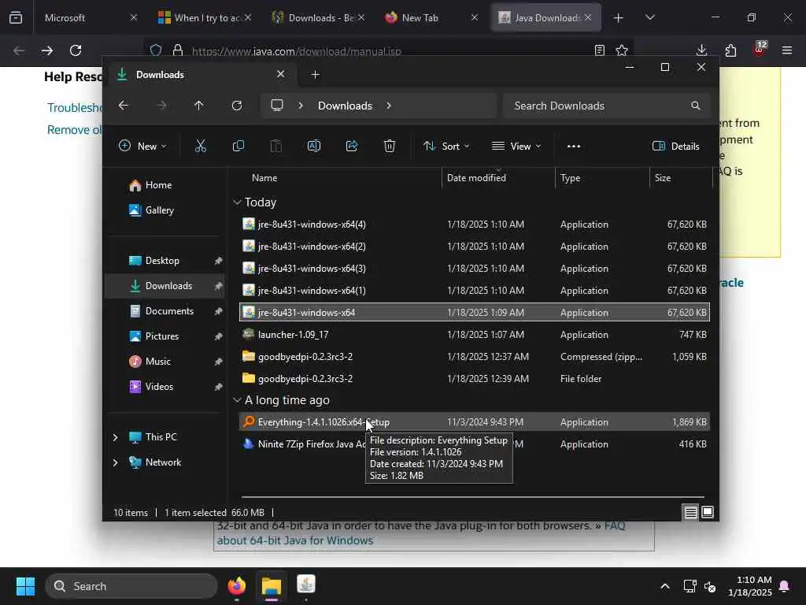Go up one folder level
This screenshot has width=806, height=605.
(x=199, y=106)
